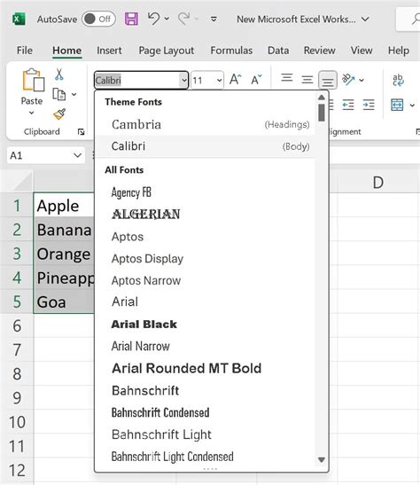The image size is (420, 485).
Task: Apply middle vertical alignment
Action: [307, 80]
